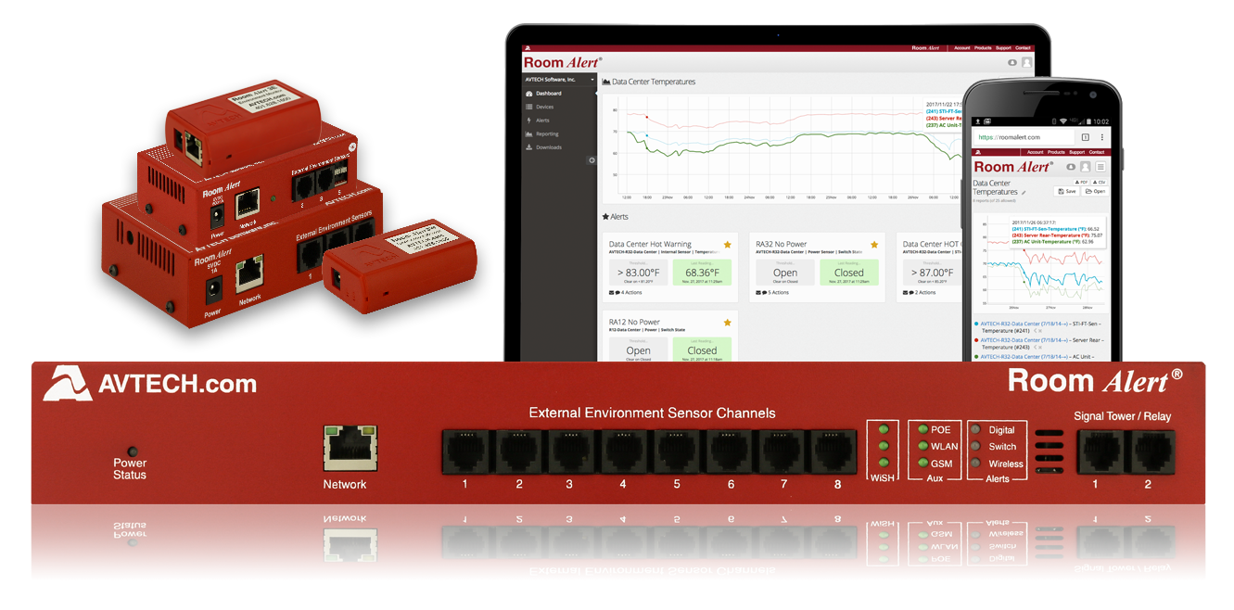The image size is (1234, 610).
Task: Toggle star on RA32 No Power alert
Action: pos(874,245)
